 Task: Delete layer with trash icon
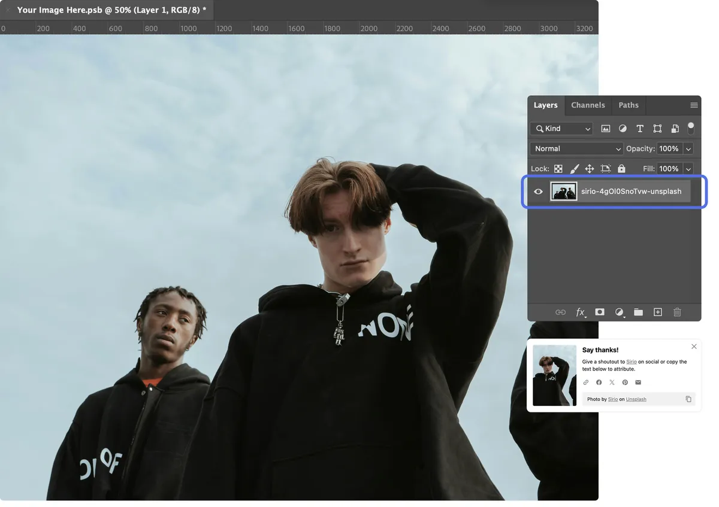678,312
